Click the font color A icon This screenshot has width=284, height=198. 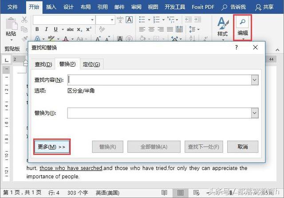tap(66, 39)
